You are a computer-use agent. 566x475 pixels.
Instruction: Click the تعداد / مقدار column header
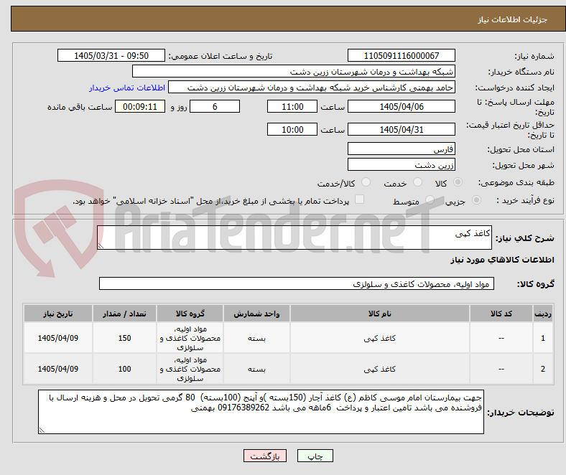(124, 314)
